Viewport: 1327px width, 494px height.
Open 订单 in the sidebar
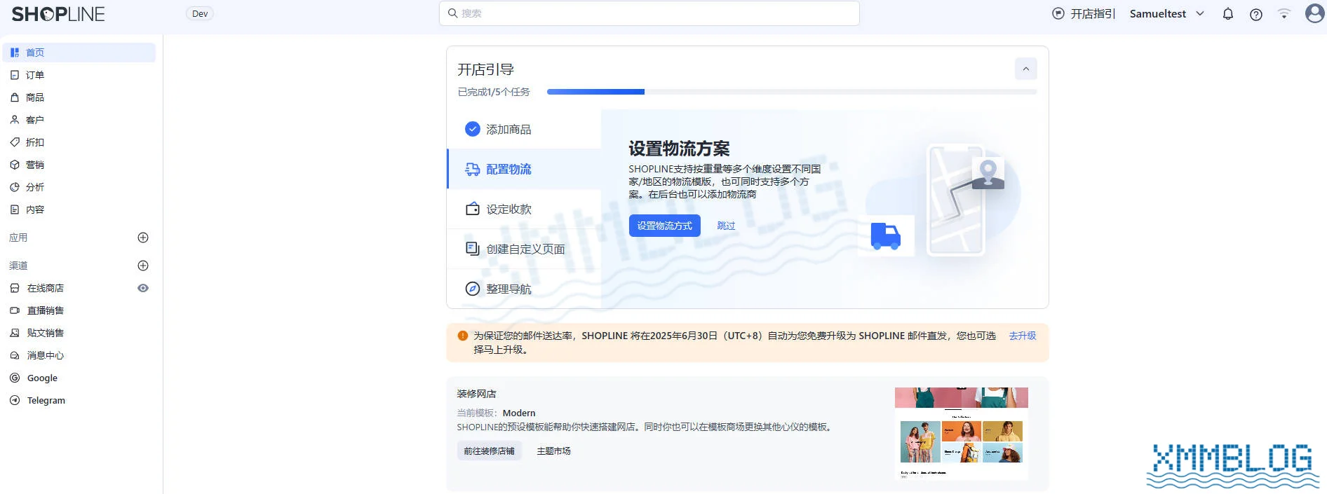click(79, 75)
